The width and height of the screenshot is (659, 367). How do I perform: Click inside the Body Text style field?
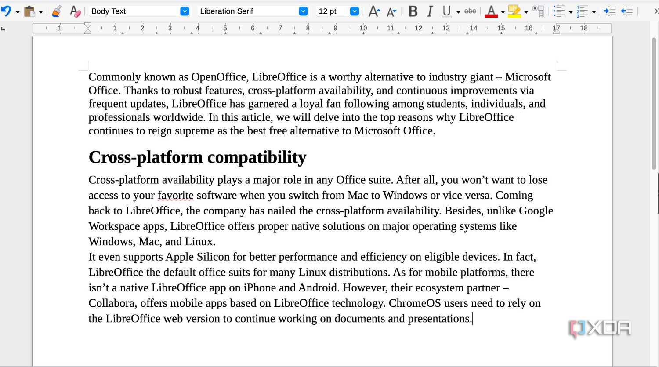(x=133, y=11)
